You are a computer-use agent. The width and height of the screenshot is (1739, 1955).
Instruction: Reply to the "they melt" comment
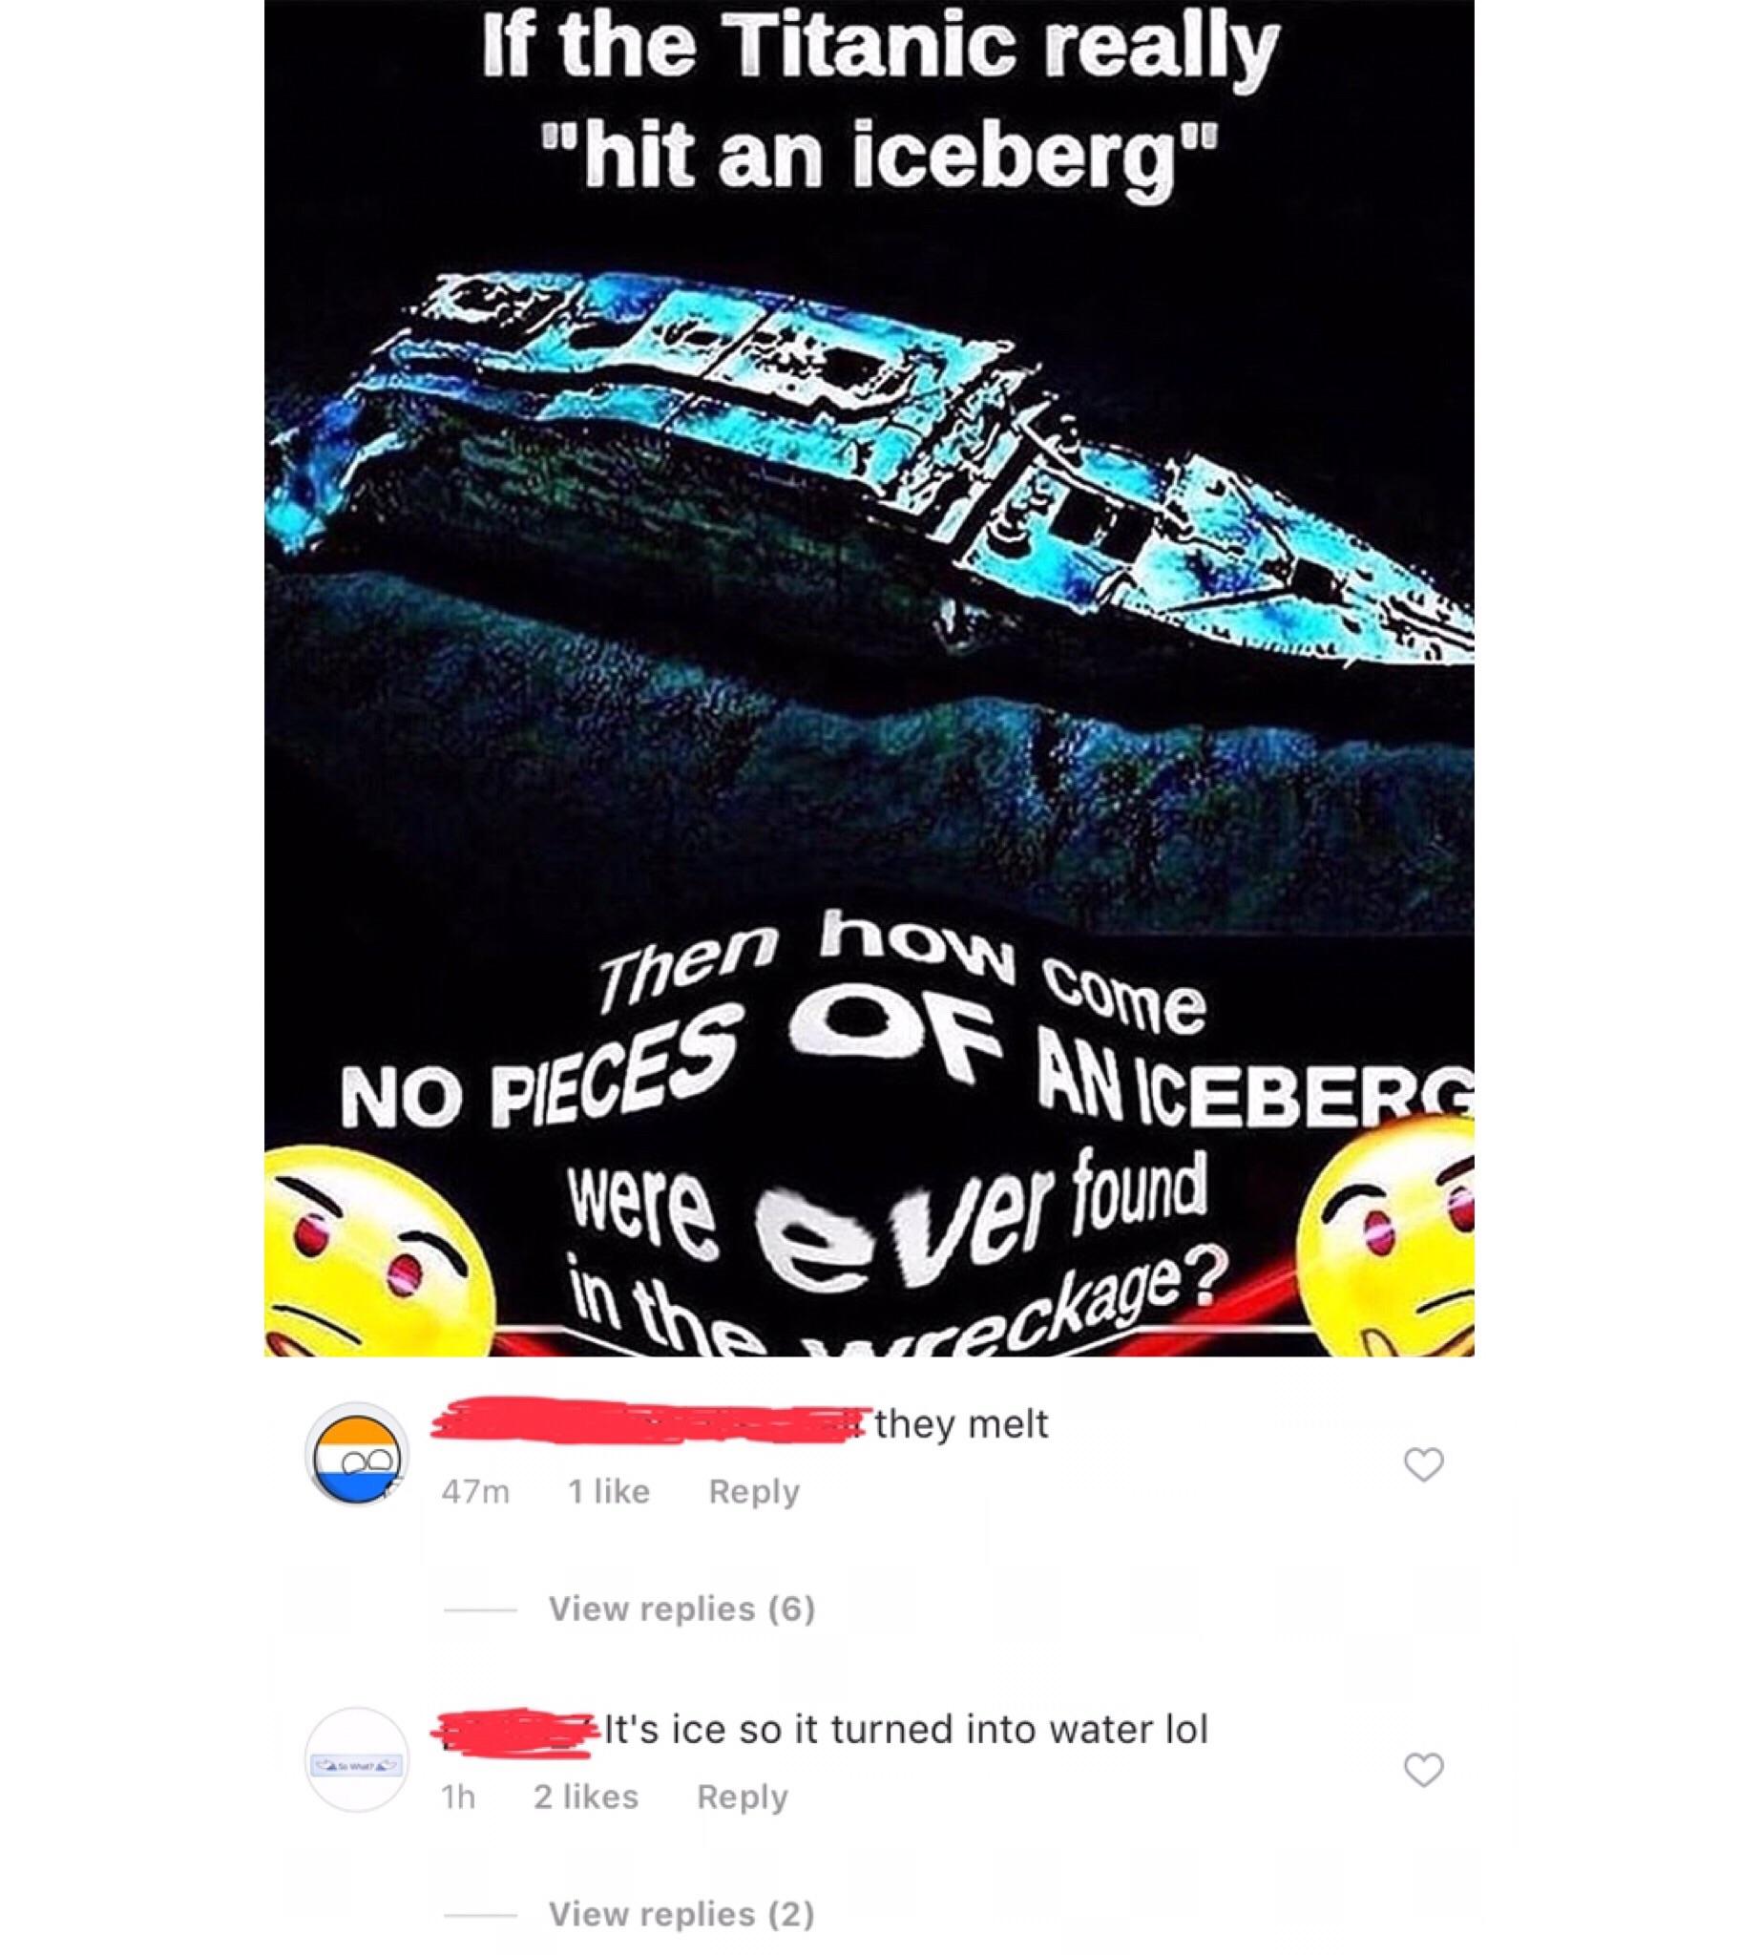[754, 1491]
